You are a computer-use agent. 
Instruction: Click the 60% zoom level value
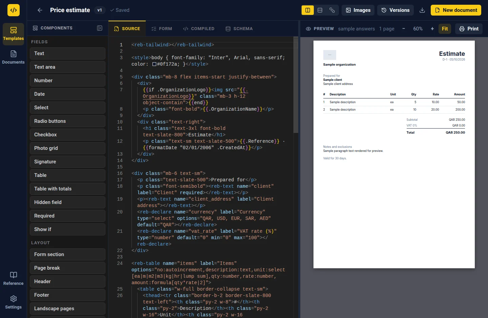(418, 29)
